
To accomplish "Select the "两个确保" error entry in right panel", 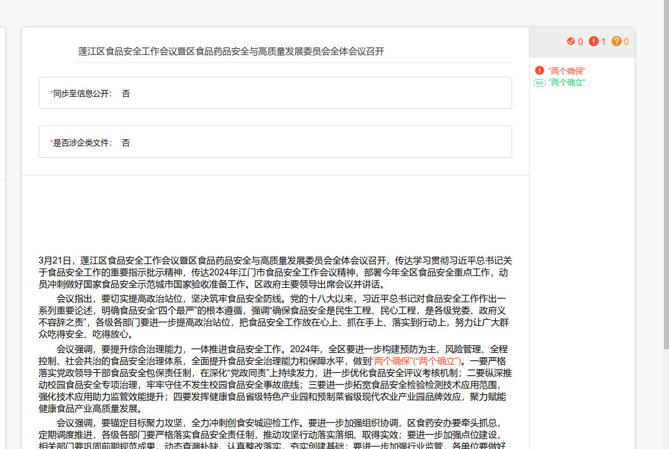I will pyautogui.click(x=567, y=71).
